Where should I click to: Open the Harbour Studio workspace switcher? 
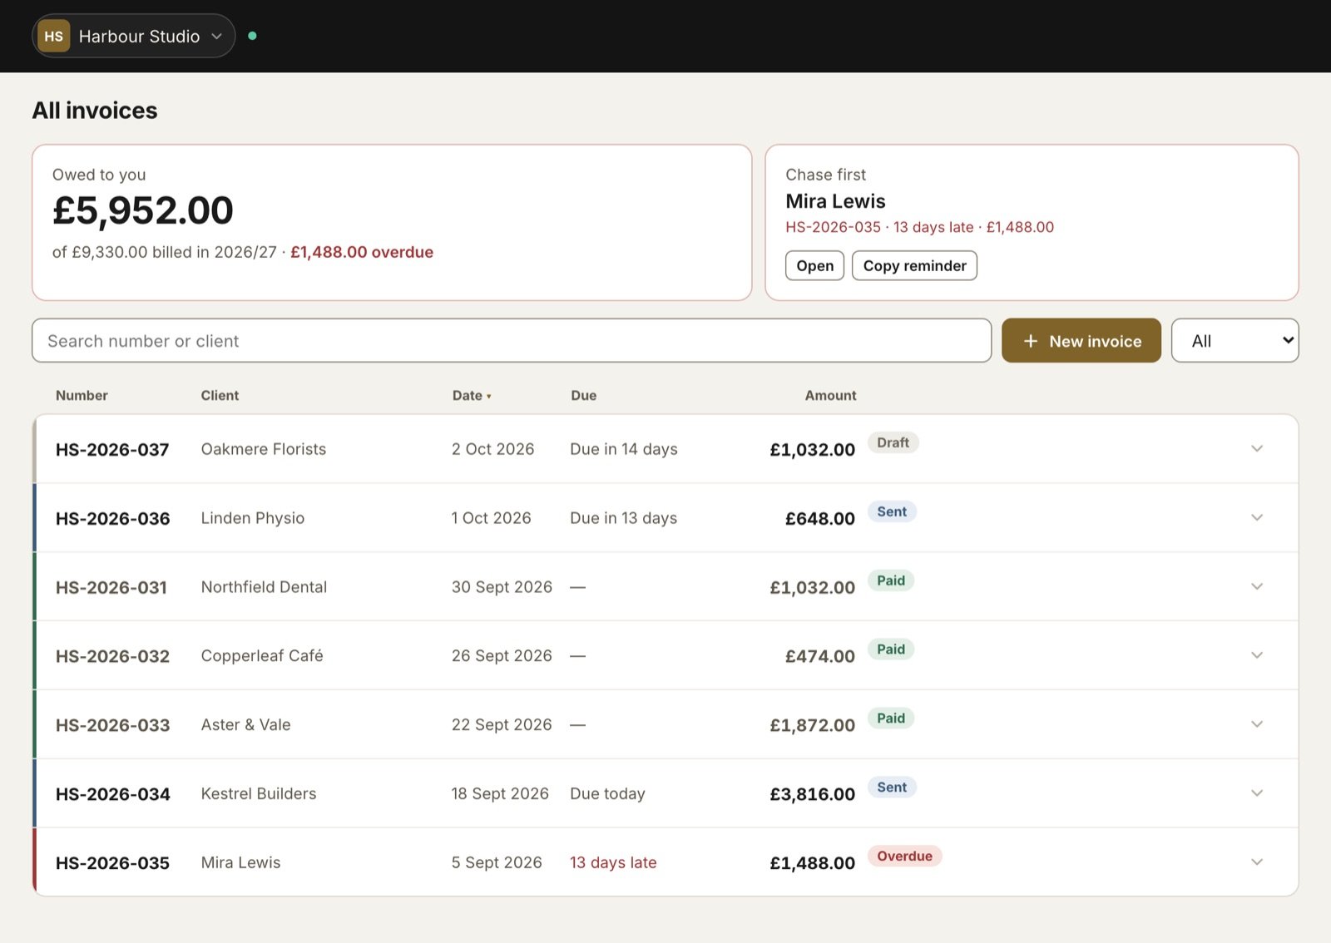tap(133, 36)
